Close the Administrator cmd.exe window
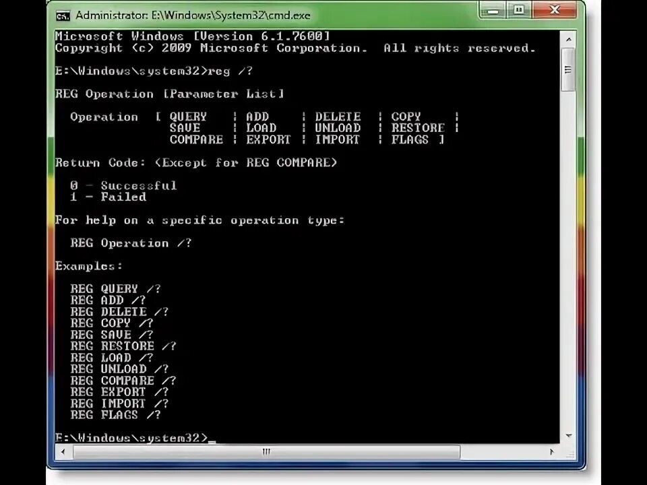Image resolution: width=647 pixels, height=485 pixels. [x=554, y=10]
